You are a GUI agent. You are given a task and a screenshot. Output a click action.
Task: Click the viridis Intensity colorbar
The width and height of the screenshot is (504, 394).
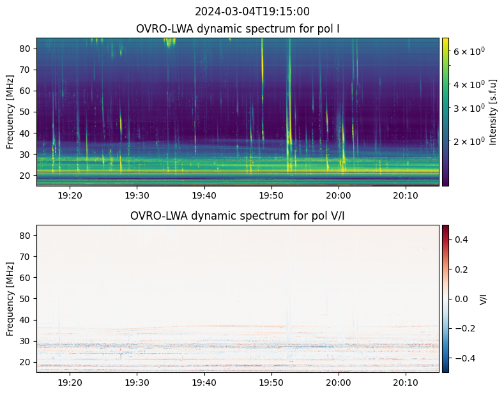(x=445, y=112)
